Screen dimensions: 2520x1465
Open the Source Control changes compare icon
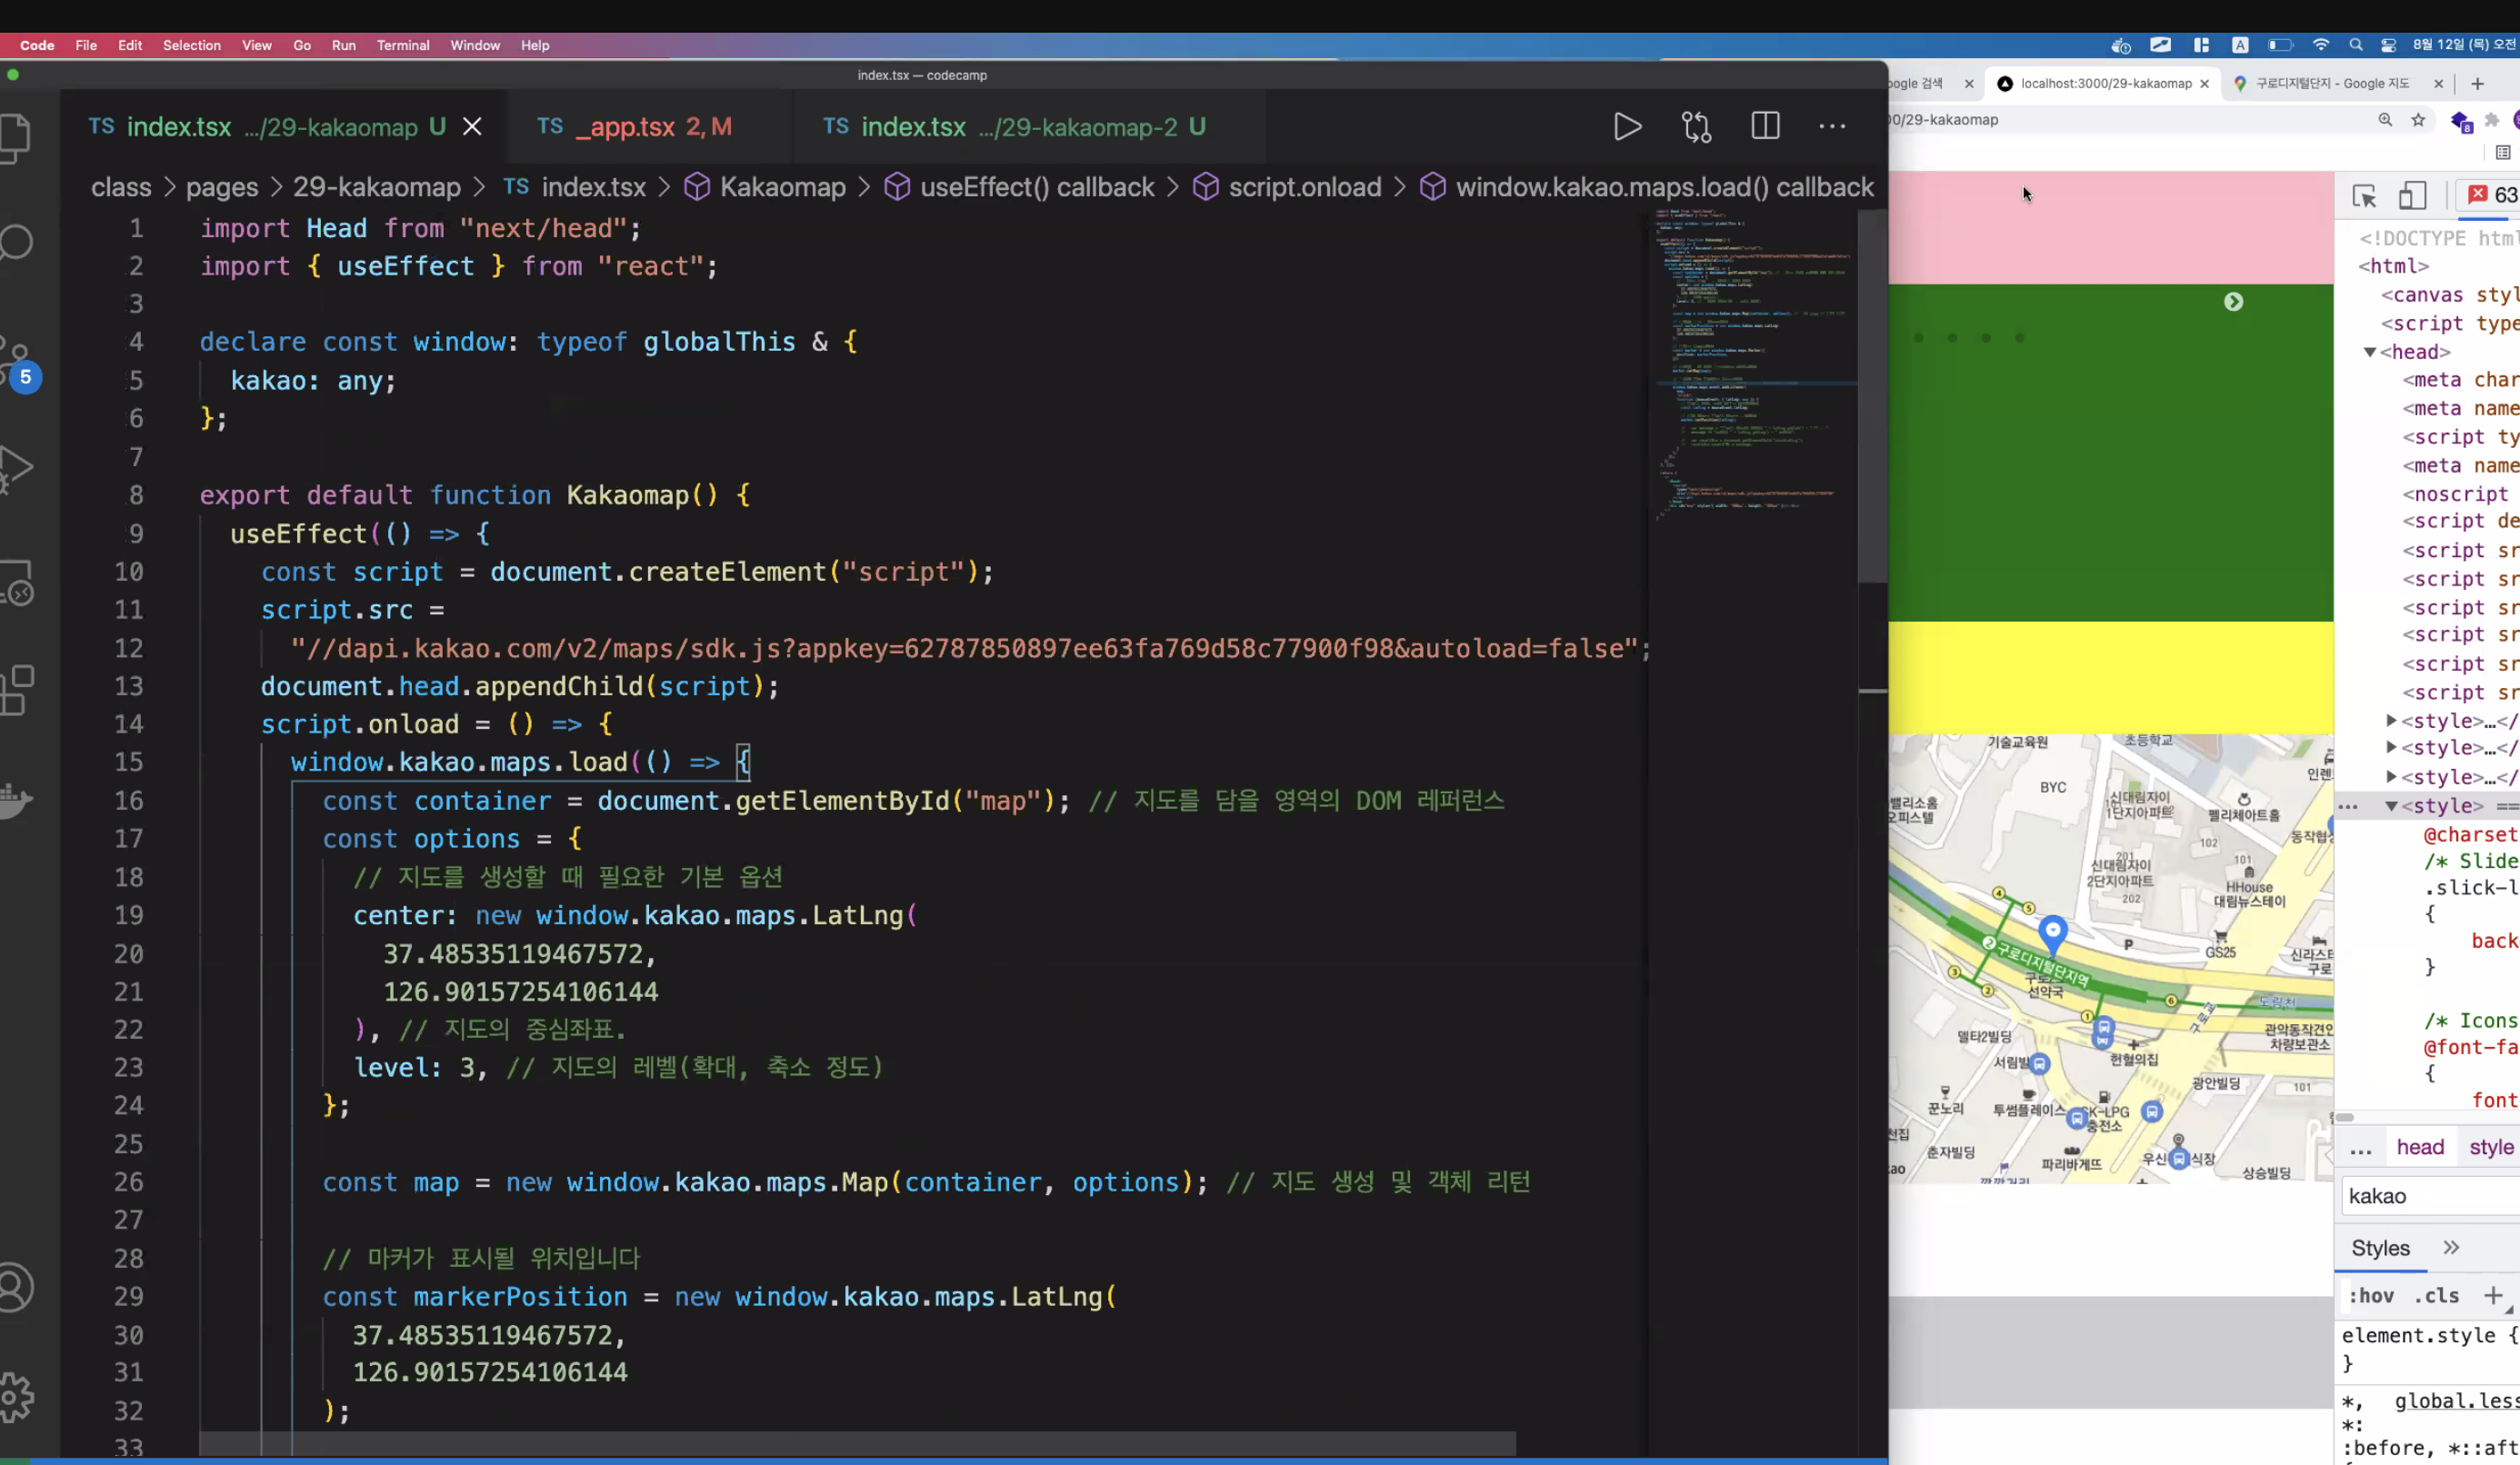(1696, 127)
